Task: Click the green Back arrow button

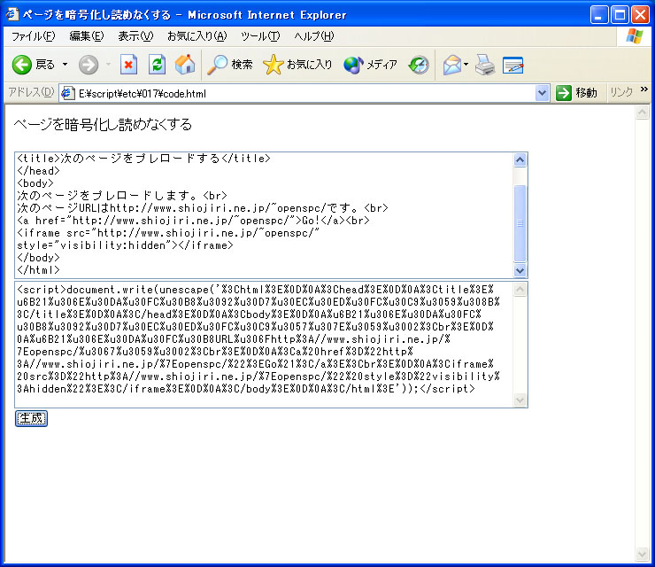Action: tap(22, 65)
